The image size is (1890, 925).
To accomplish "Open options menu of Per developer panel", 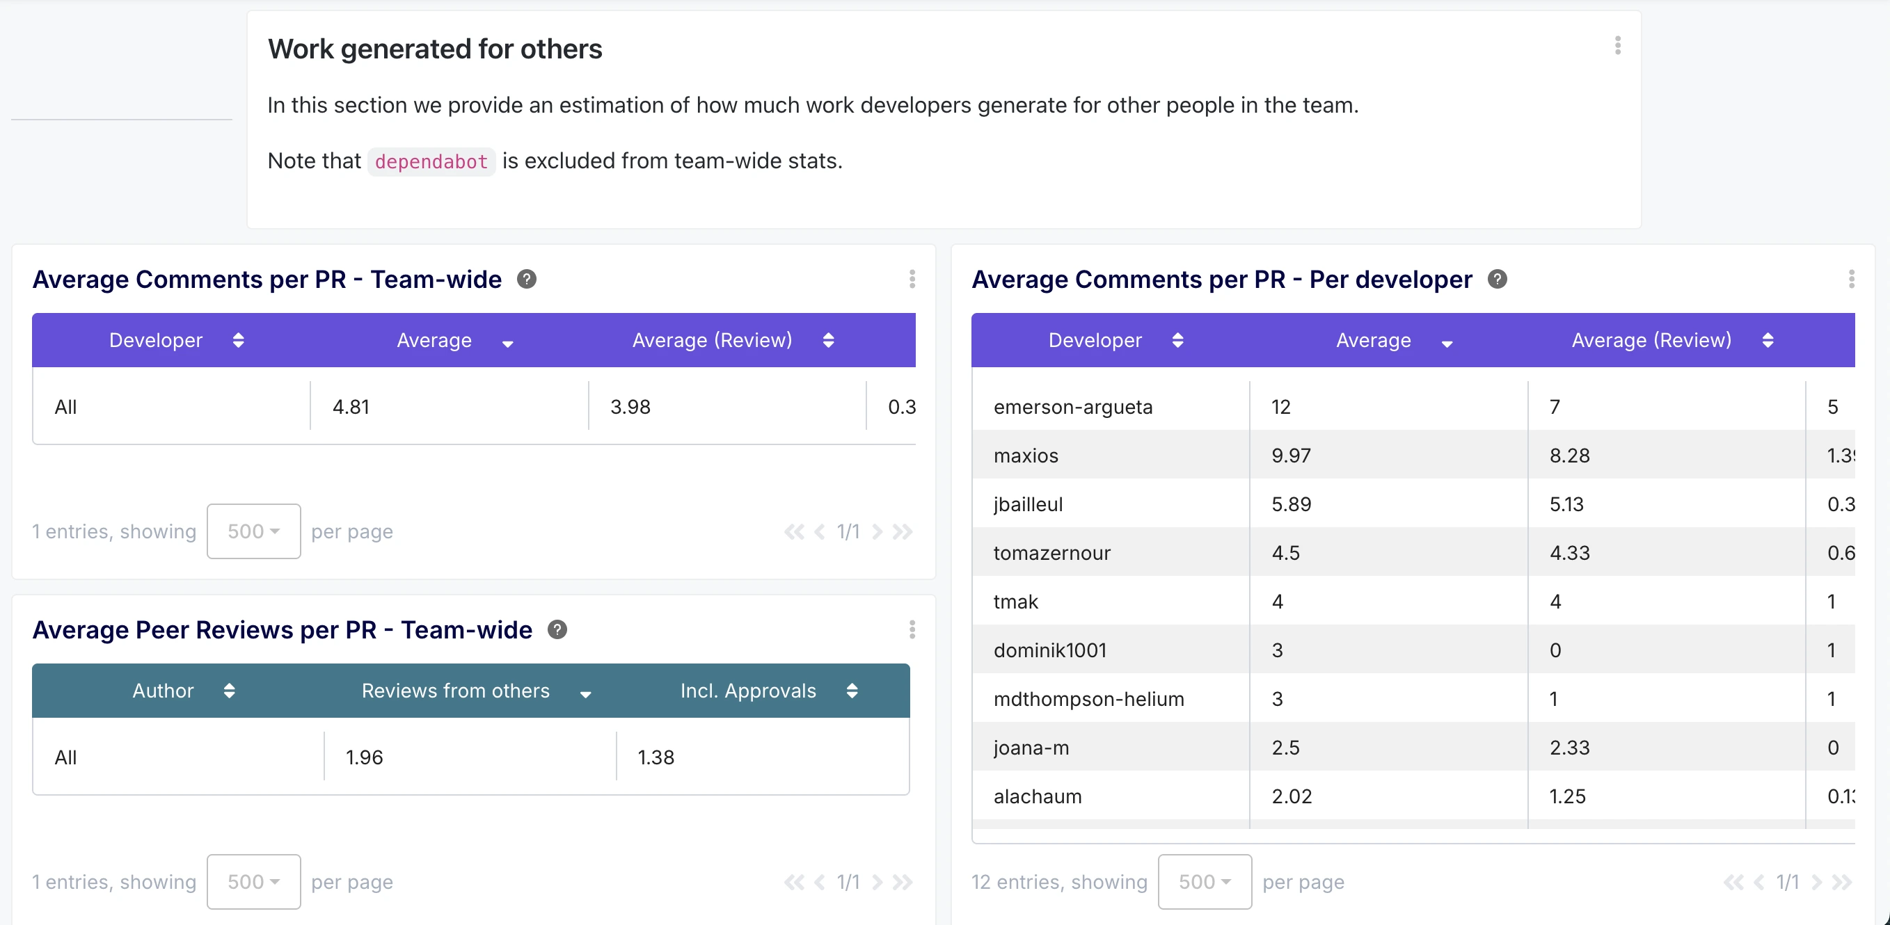I will coord(1850,280).
